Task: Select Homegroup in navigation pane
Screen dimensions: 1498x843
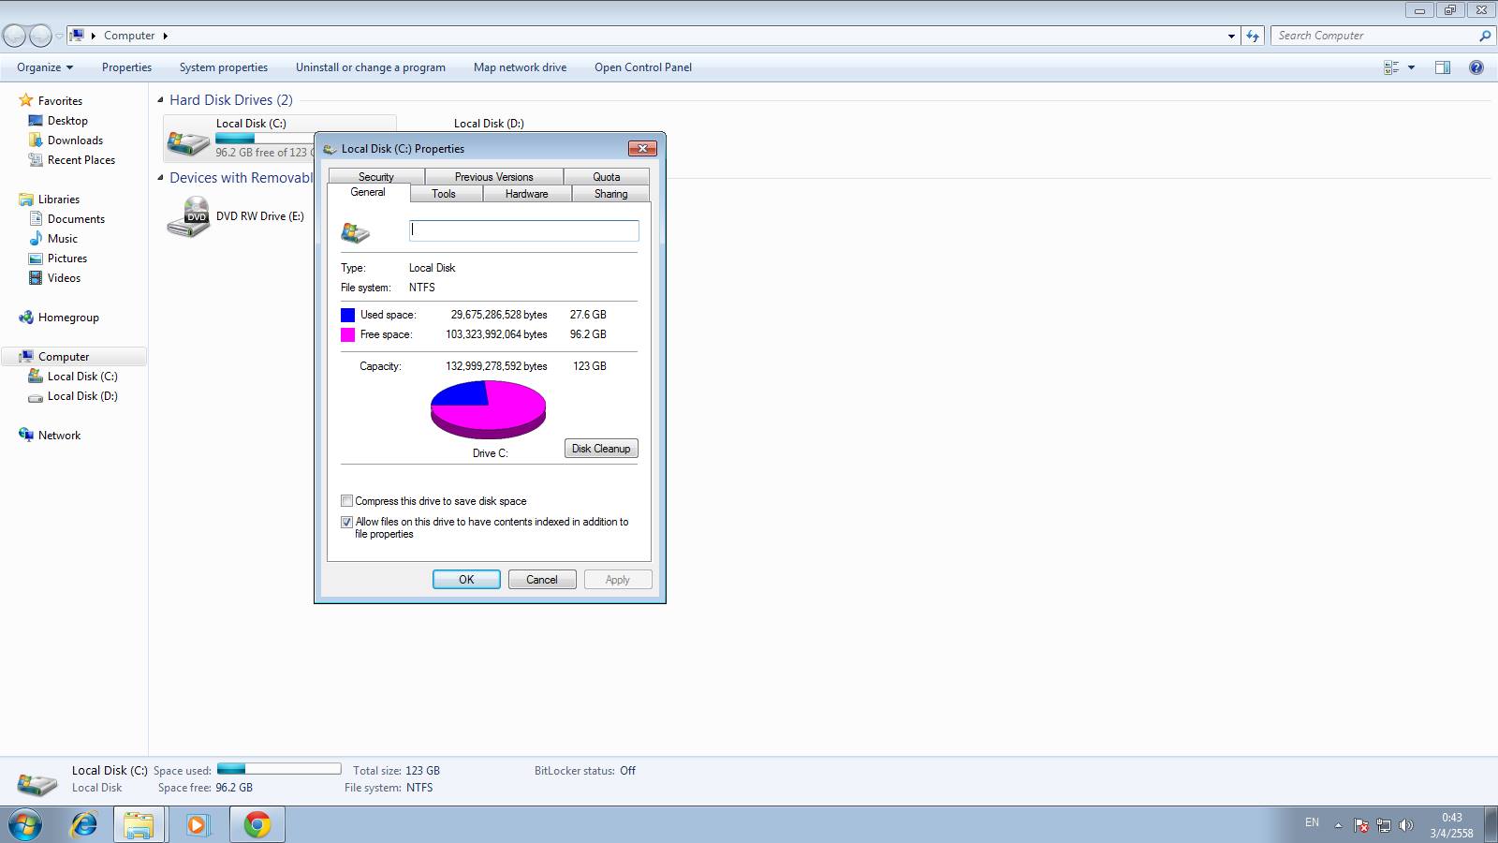Action: tap(68, 318)
